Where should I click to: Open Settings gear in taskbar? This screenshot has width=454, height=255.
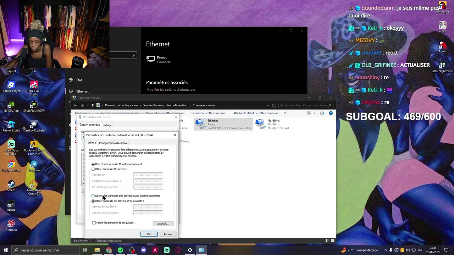coord(190,250)
